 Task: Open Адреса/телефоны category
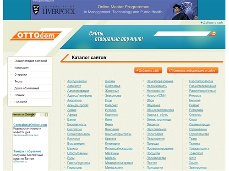[80, 96]
